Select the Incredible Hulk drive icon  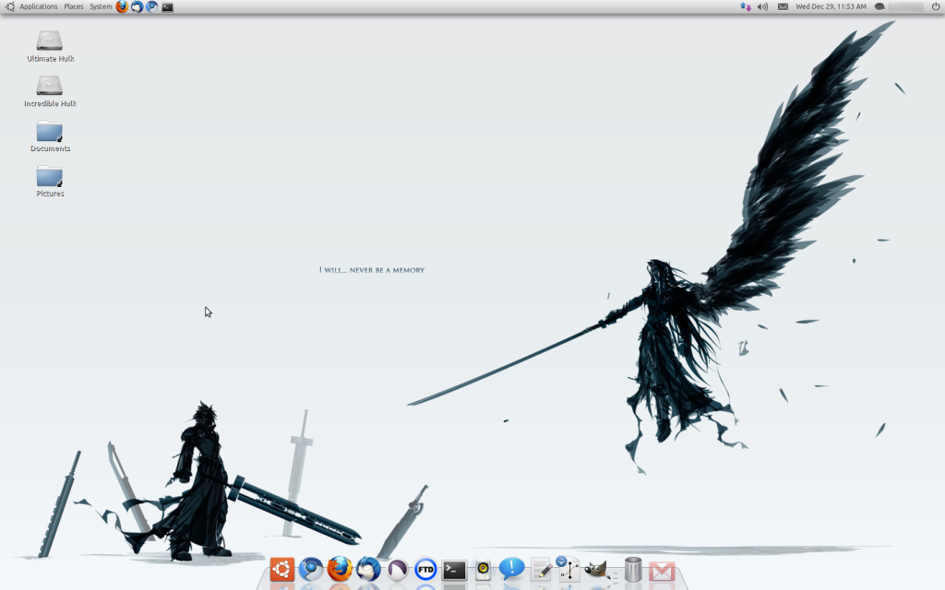point(50,91)
